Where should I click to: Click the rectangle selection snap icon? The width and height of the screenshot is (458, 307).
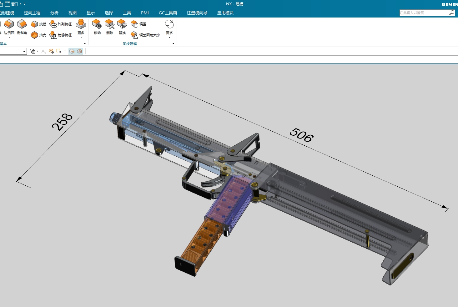[x=59, y=51]
